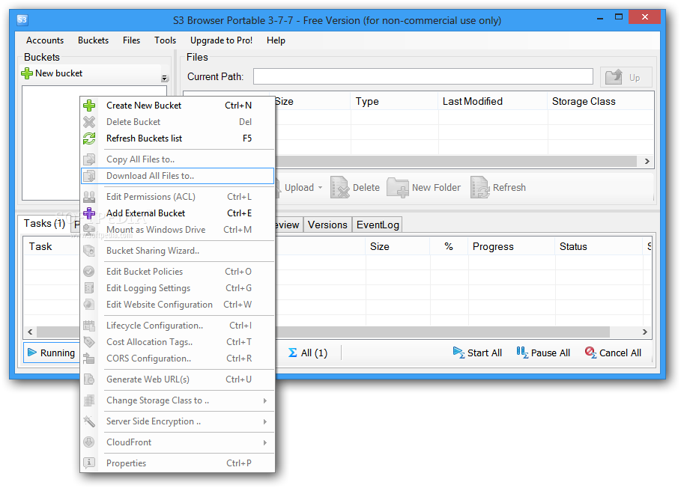Choose Properties from the context menu
The width and height of the screenshot is (681, 488).
click(x=178, y=463)
